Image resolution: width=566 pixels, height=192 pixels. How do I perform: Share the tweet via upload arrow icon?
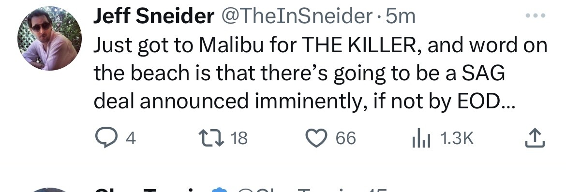coord(535,139)
